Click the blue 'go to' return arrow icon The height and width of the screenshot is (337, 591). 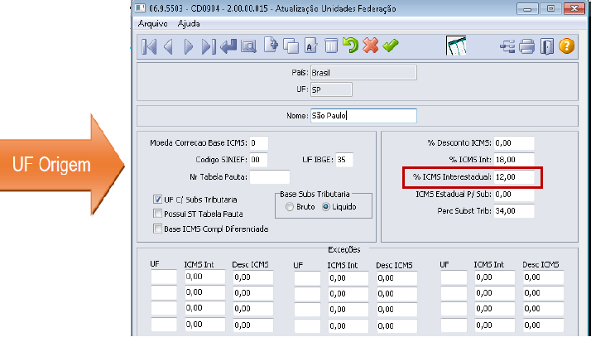(228, 46)
